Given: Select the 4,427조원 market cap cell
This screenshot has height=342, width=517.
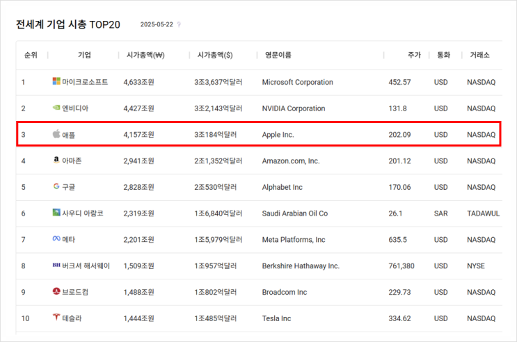Looking at the screenshot, I should click(138, 108).
